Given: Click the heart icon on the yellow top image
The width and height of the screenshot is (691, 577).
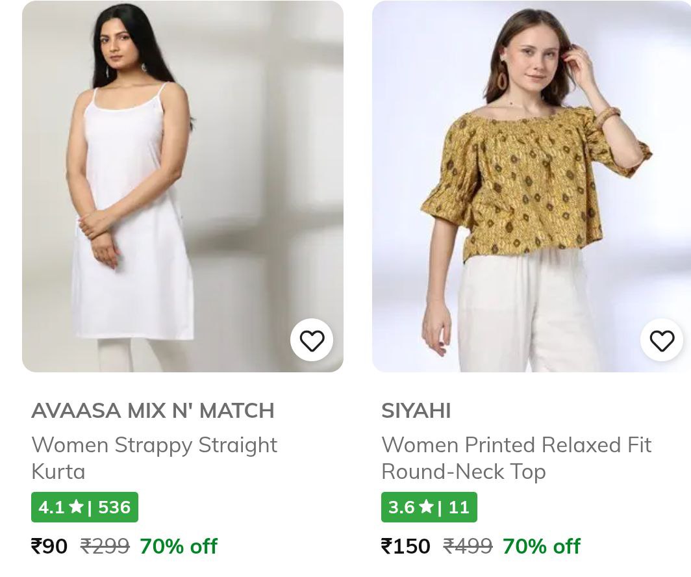Looking at the screenshot, I should point(662,340).
